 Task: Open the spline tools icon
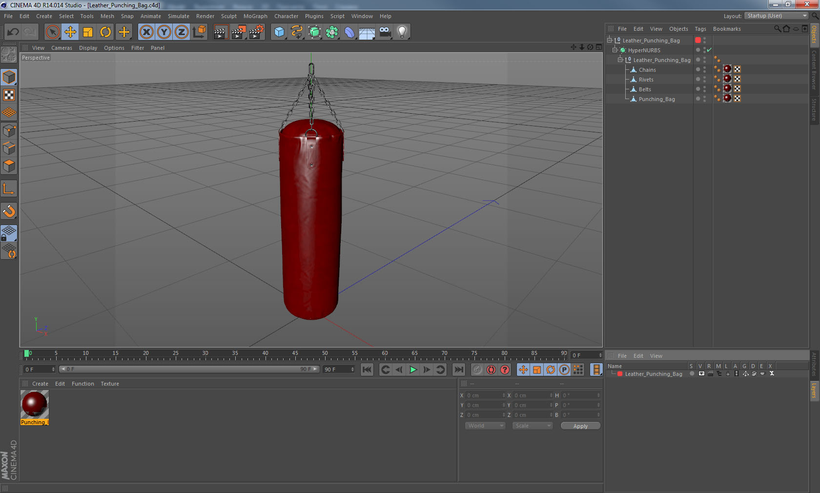[297, 32]
